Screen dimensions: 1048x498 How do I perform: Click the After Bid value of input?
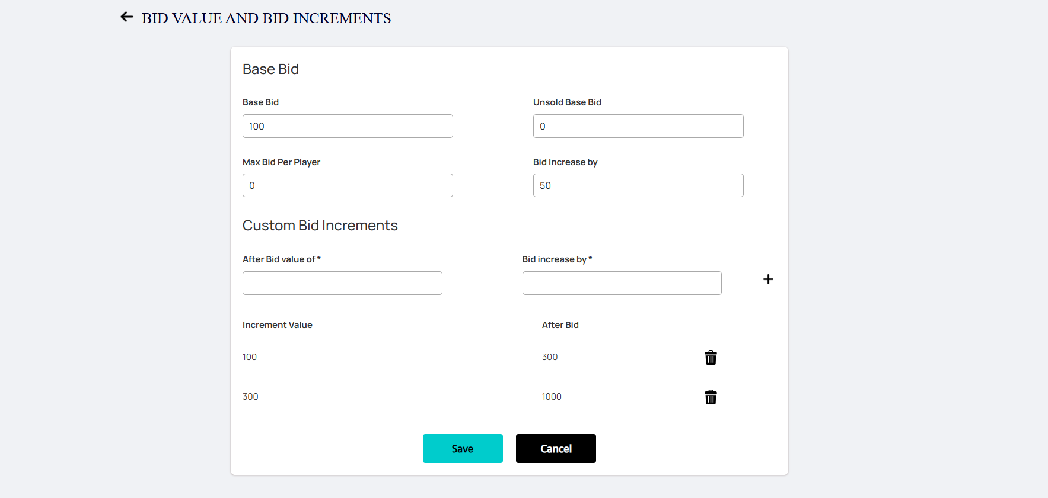coord(342,283)
